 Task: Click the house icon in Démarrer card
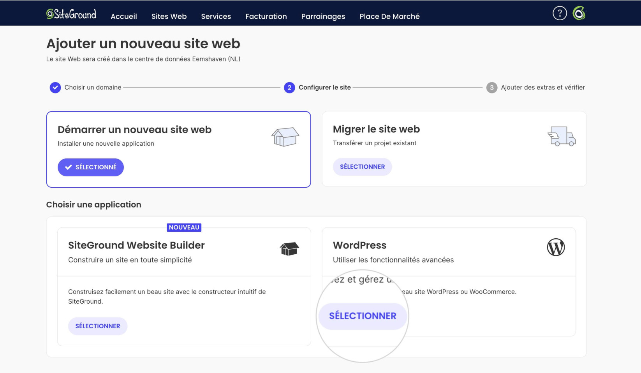coord(285,137)
